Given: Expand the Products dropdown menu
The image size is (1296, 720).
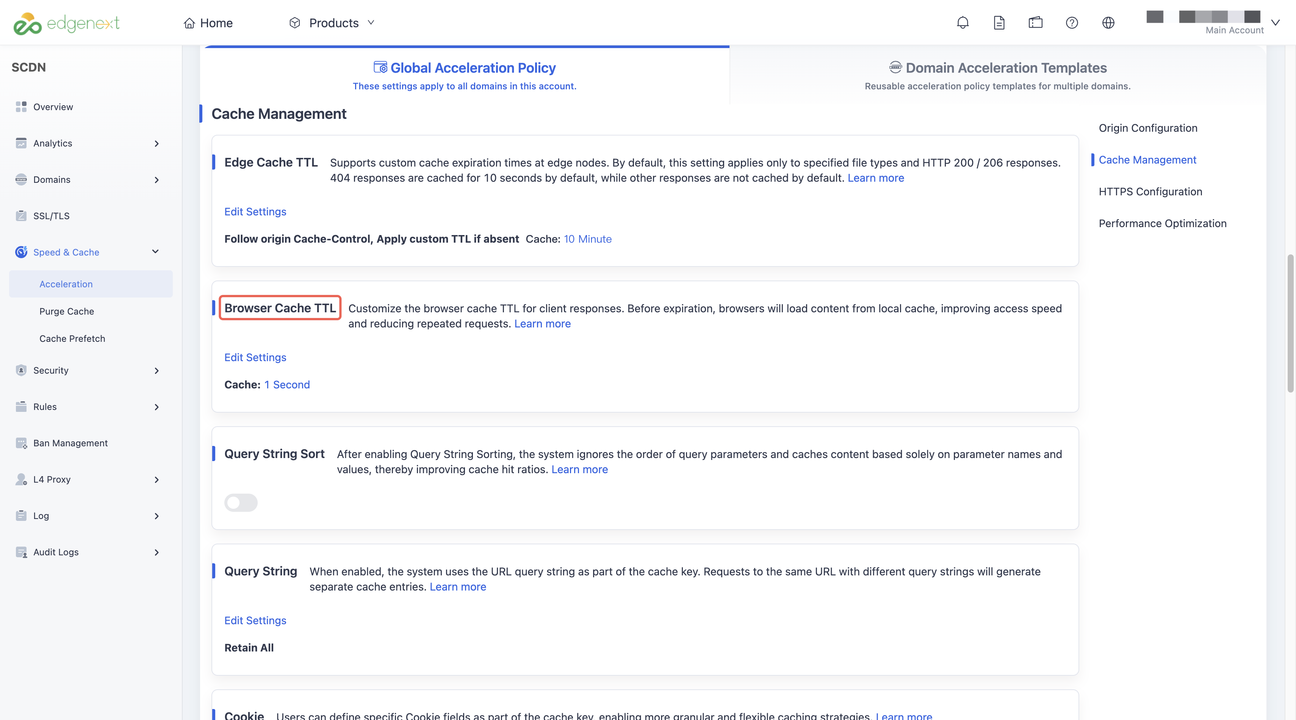Looking at the screenshot, I should click(332, 23).
